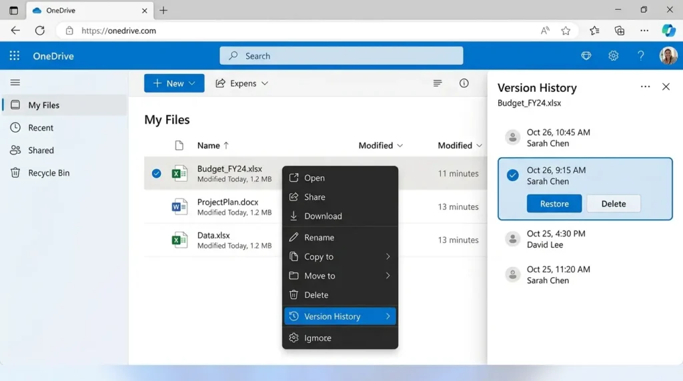Close the Version History panel
Screen dimensions: 683x381
(x=666, y=87)
